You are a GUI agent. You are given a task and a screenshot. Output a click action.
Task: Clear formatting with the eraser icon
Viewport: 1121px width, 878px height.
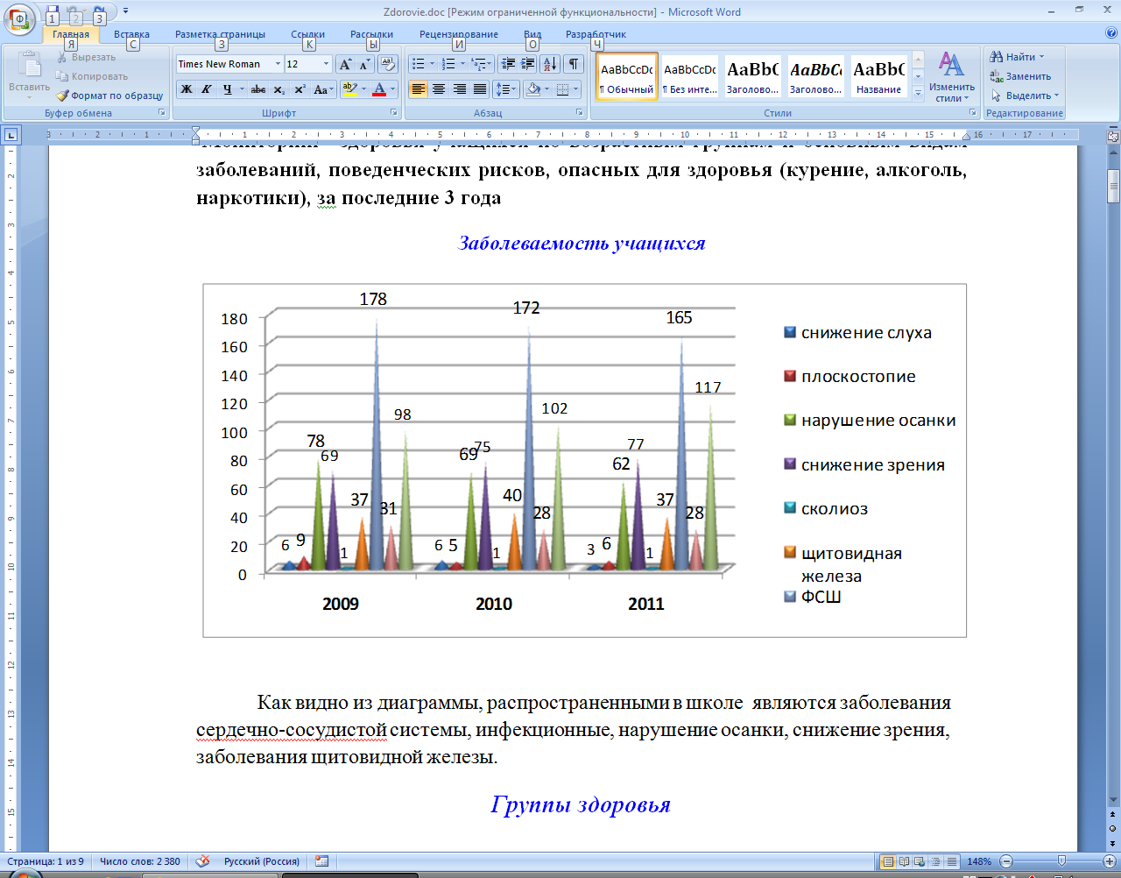click(x=388, y=64)
